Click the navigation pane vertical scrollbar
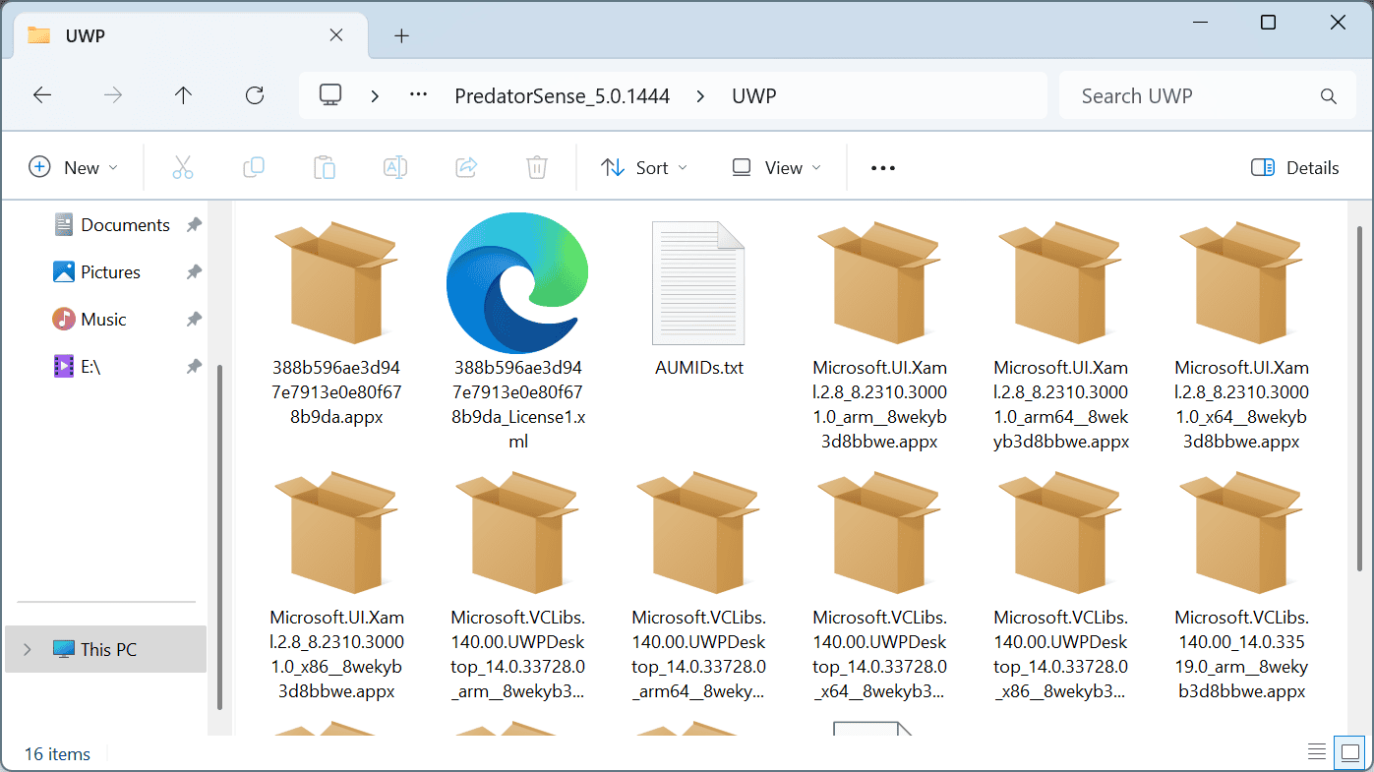Screen dimensions: 1374x772 219,536
